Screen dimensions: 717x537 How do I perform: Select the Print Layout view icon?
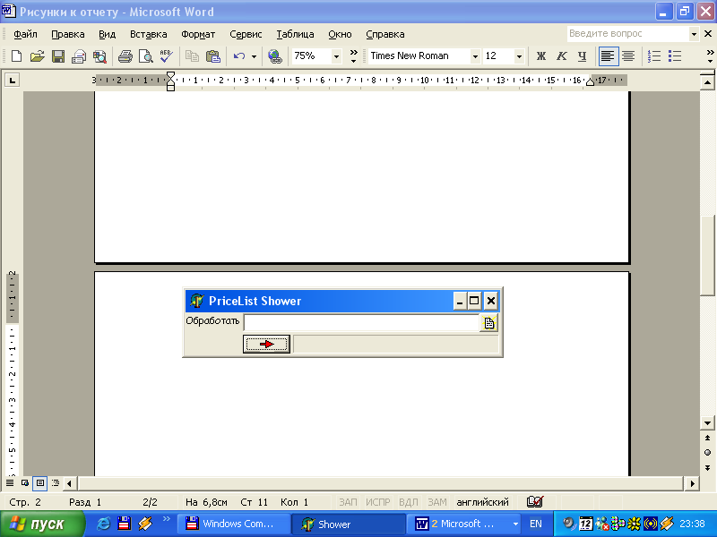[x=40, y=482]
